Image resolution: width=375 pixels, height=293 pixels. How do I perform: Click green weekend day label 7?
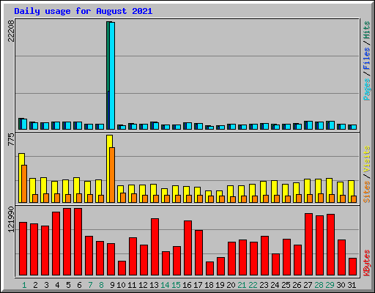(x=90, y=285)
